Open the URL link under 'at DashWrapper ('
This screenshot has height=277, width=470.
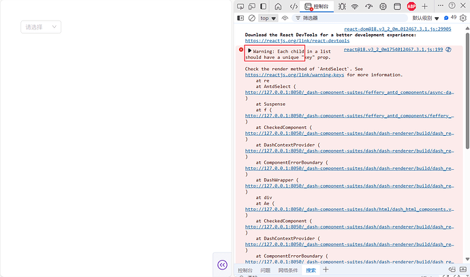(349, 186)
